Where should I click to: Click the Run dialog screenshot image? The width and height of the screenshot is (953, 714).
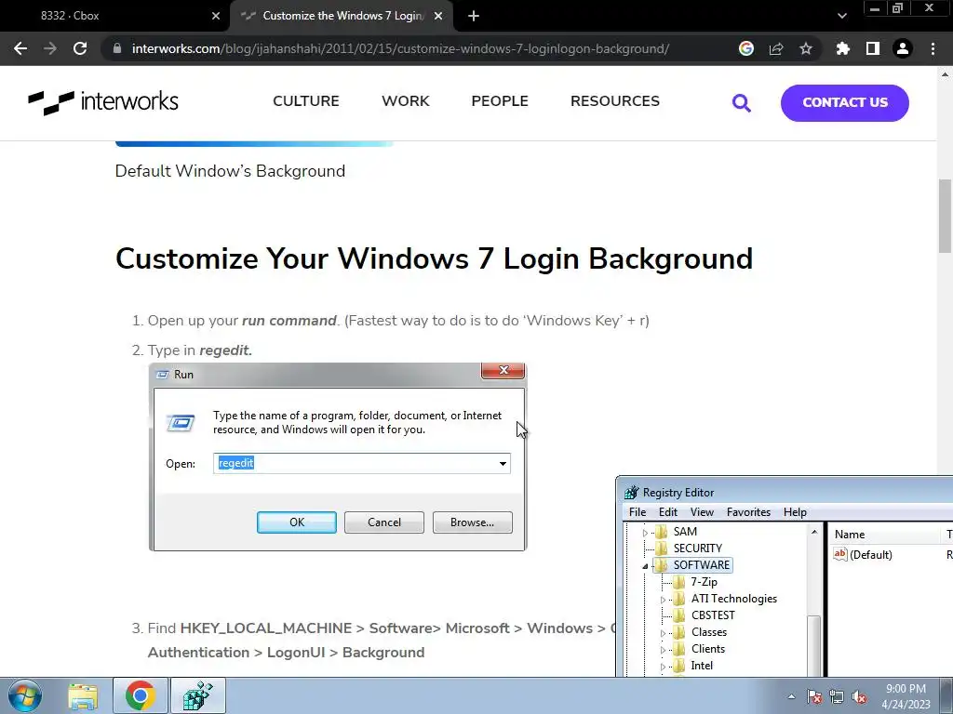pos(337,457)
